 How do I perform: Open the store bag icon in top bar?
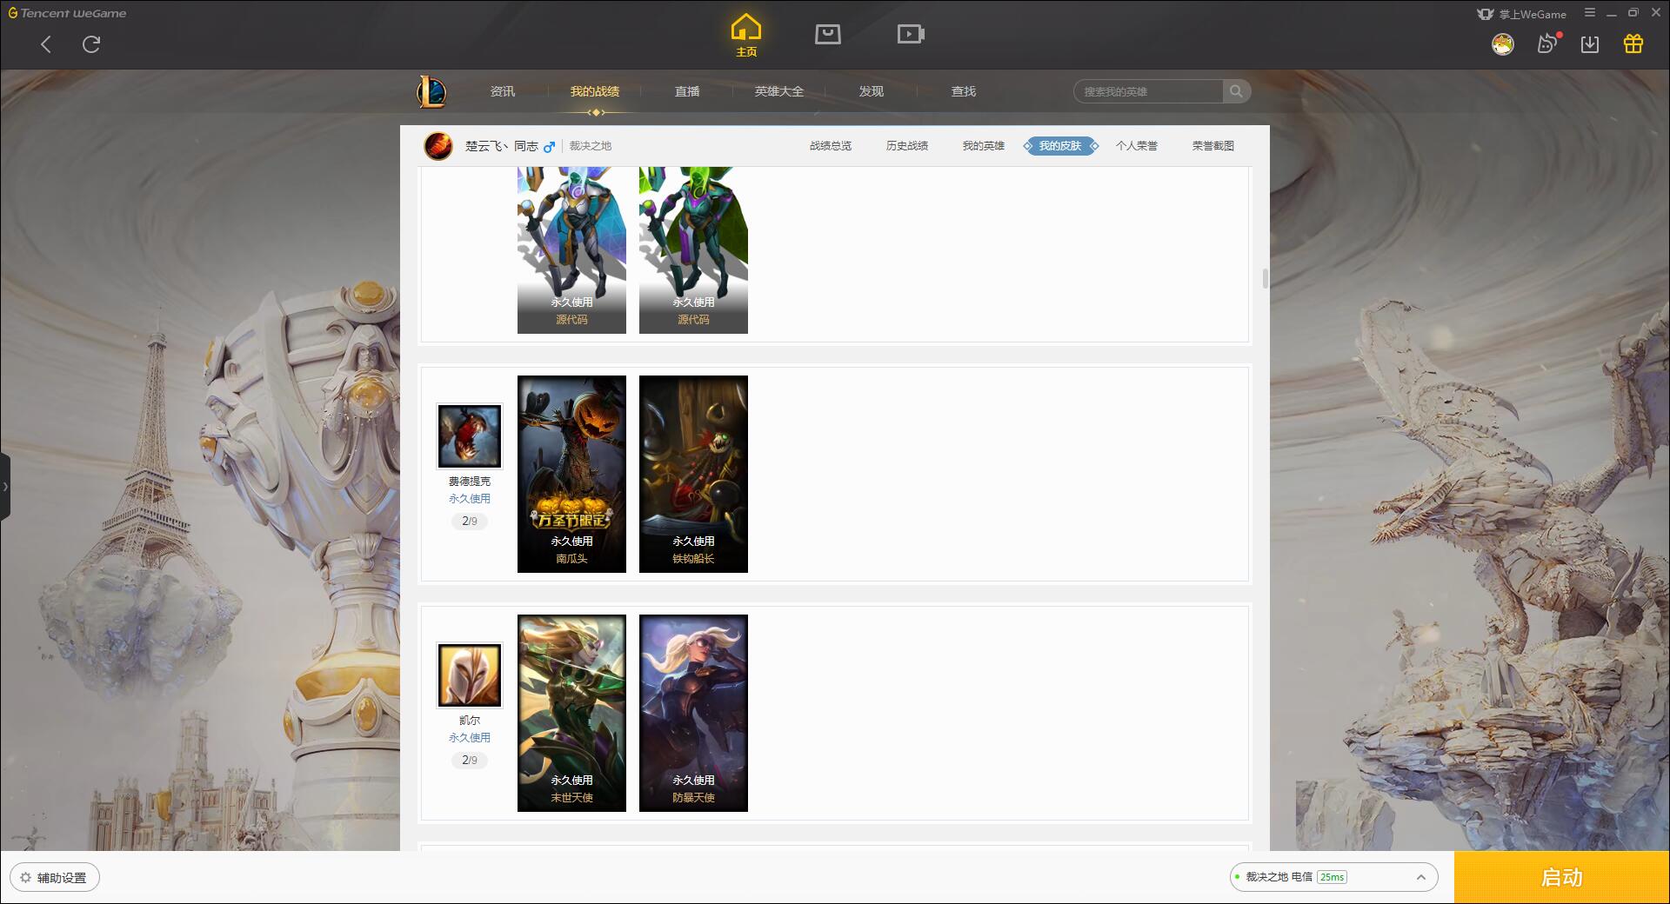pos(827,34)
